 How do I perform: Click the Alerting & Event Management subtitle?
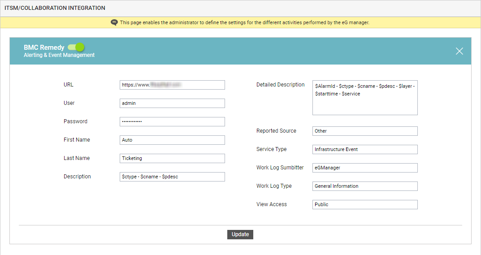[x=59, y=55]
